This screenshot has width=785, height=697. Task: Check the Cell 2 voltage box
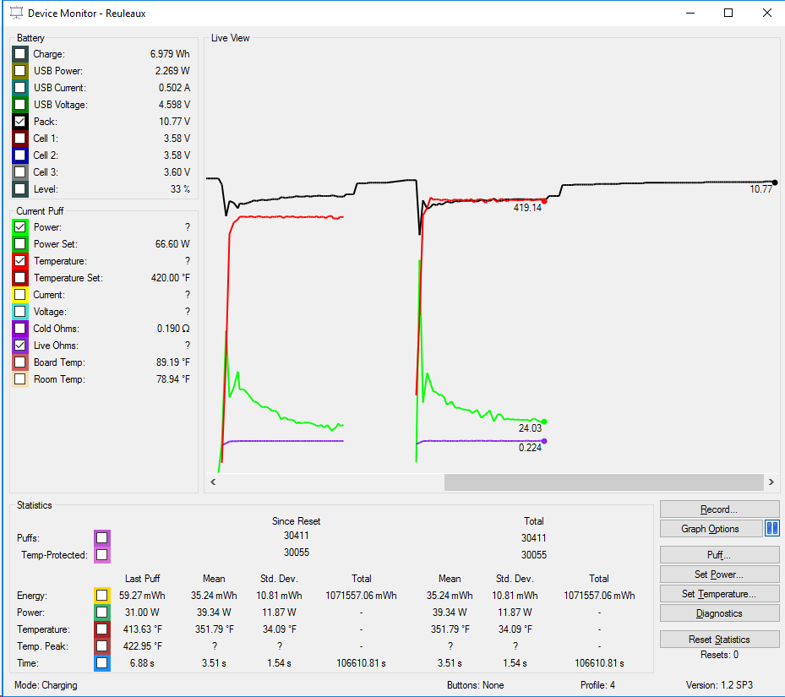coord(20,155)
